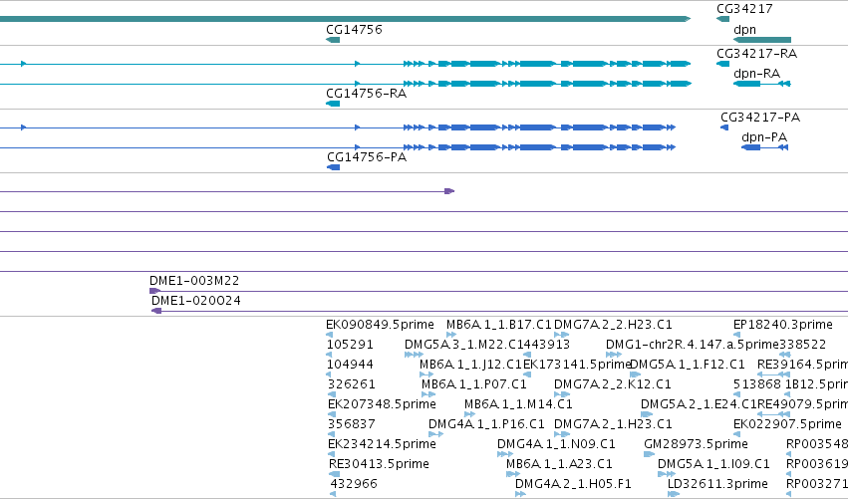848x499 pixels.
Task: Select the RE30413.5prime EST label
Action: pos(379,464)
